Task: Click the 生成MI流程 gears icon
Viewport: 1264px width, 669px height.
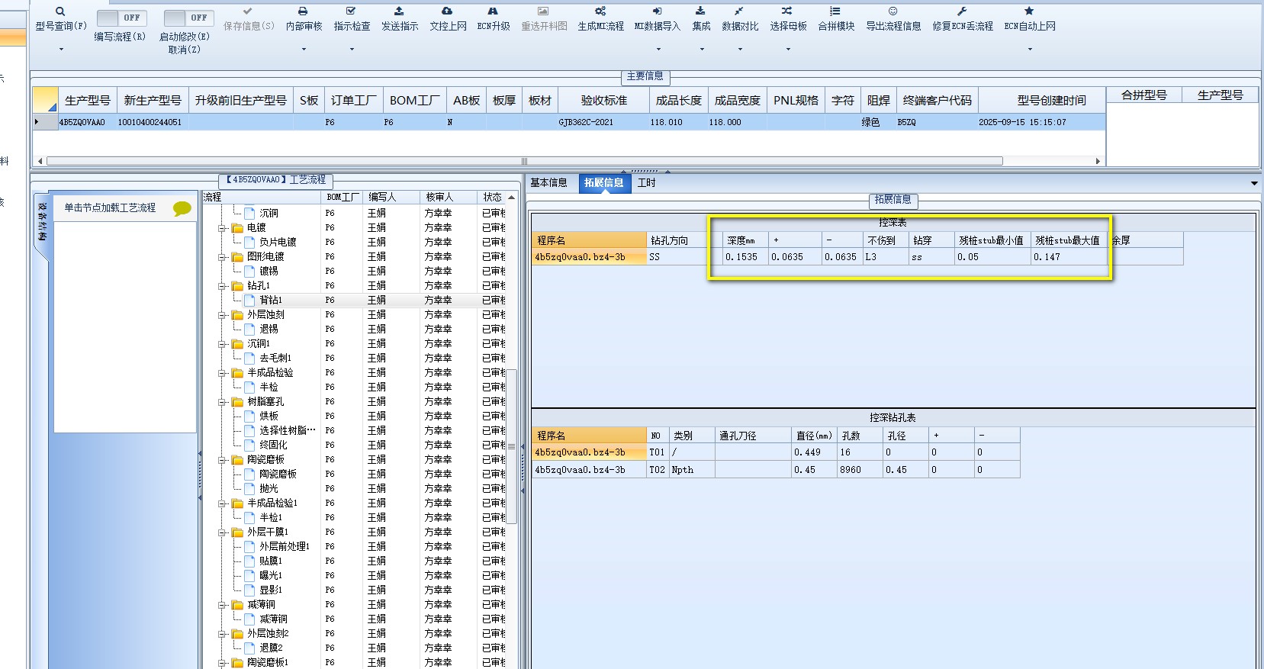Action: pyautogui.click(x=600, y=11)
